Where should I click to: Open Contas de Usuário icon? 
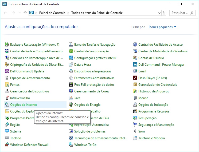click(x=135, y=58)
